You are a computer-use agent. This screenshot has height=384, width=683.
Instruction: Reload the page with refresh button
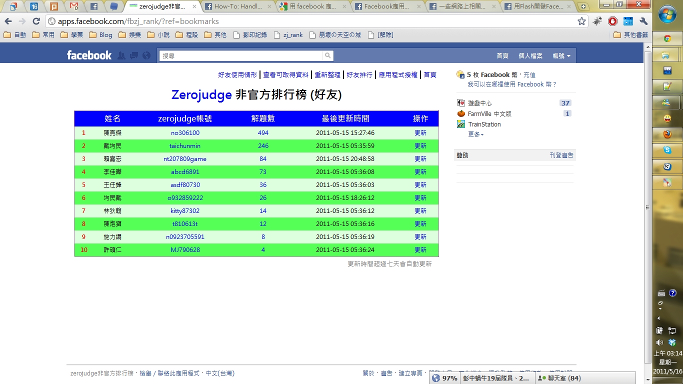(x=36, y=21)
